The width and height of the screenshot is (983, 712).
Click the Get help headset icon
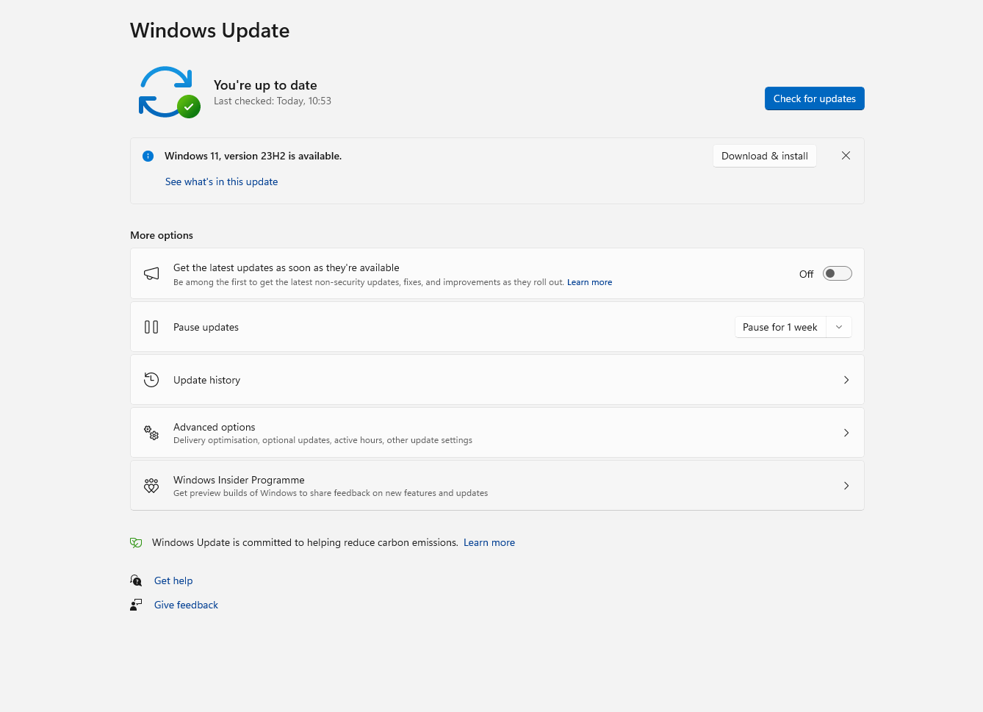[136, 580]
